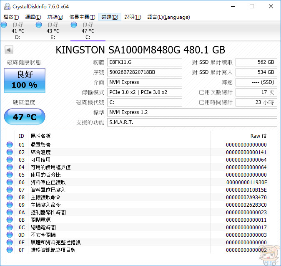Click status orb for attribute 07 資料單位已寫入
Viewport: 281px width, 266px height.
10,190
